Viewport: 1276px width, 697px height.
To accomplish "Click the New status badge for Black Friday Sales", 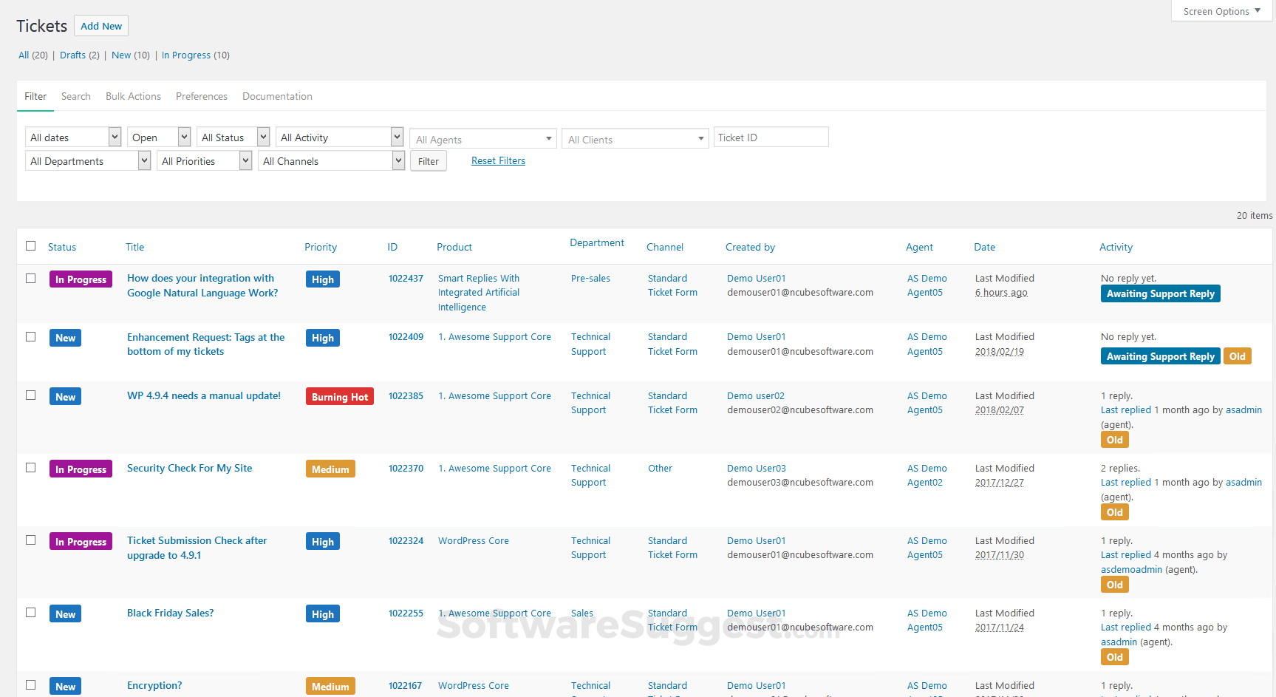I will (x=65, y=614).
